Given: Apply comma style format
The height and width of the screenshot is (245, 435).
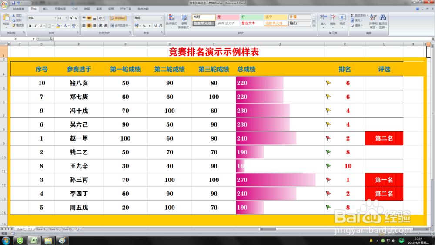Looking at the screenshot, I should coord(149,26).
